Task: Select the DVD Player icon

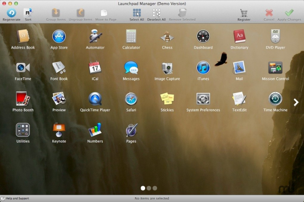Action: [x=275, y=36]
